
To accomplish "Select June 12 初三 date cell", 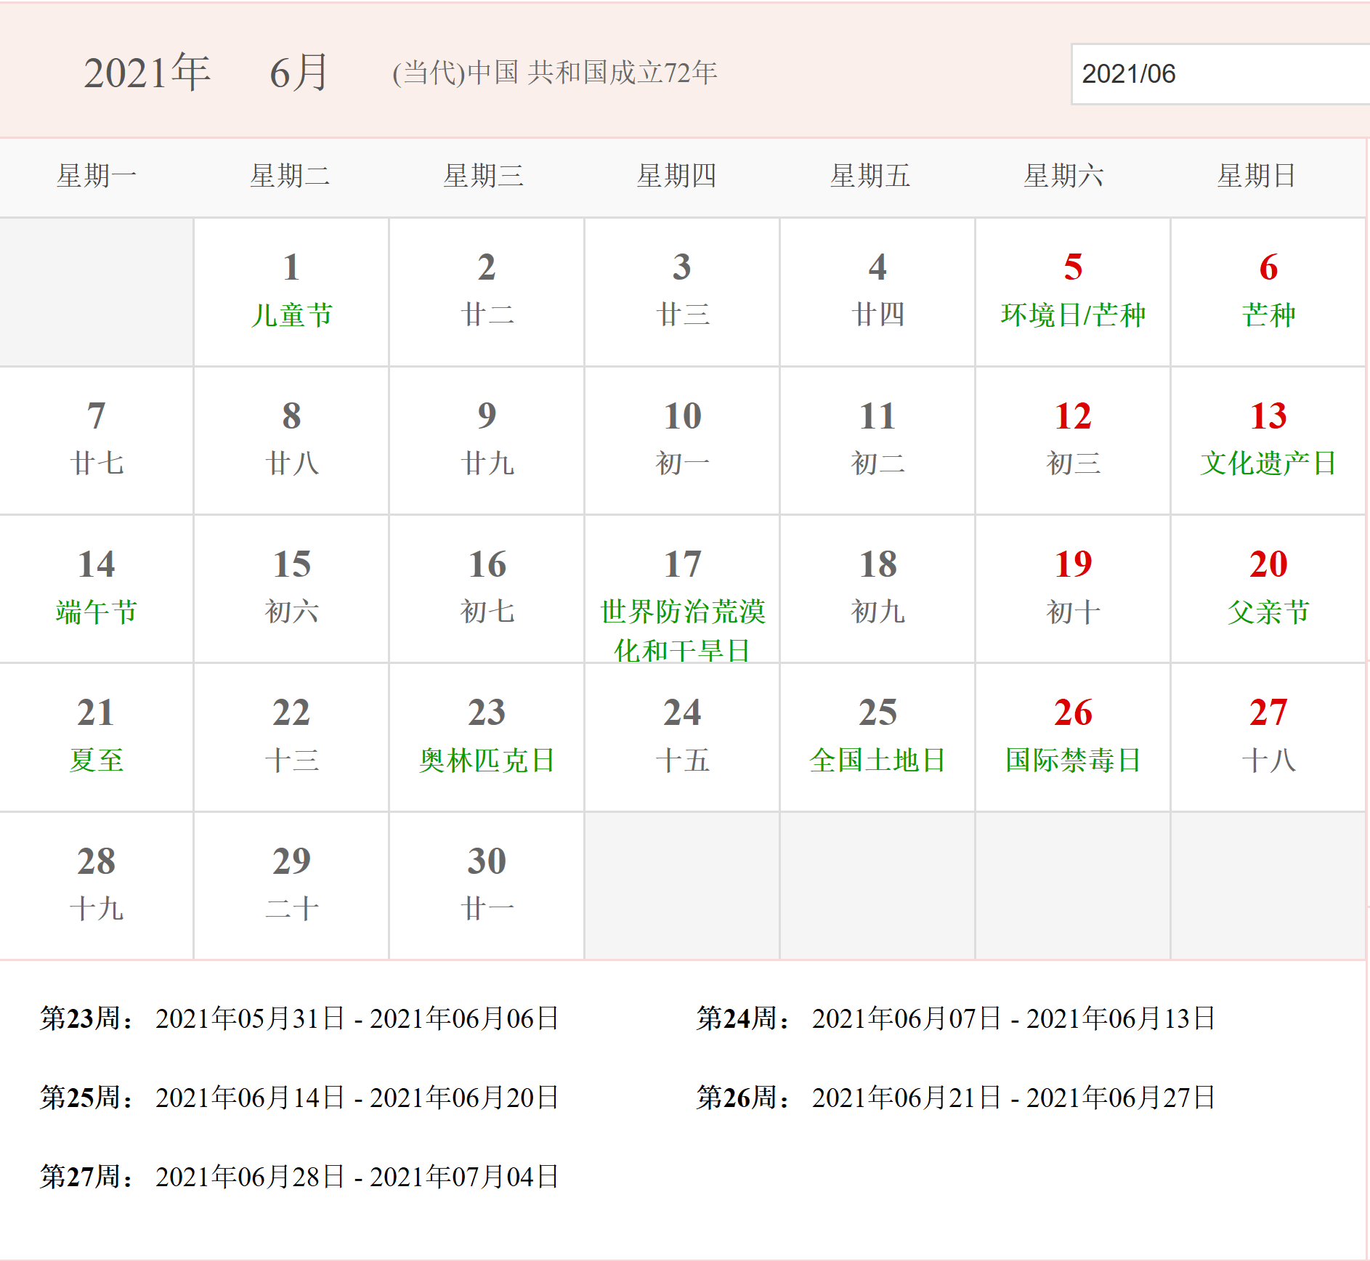I will point(1073,441).
